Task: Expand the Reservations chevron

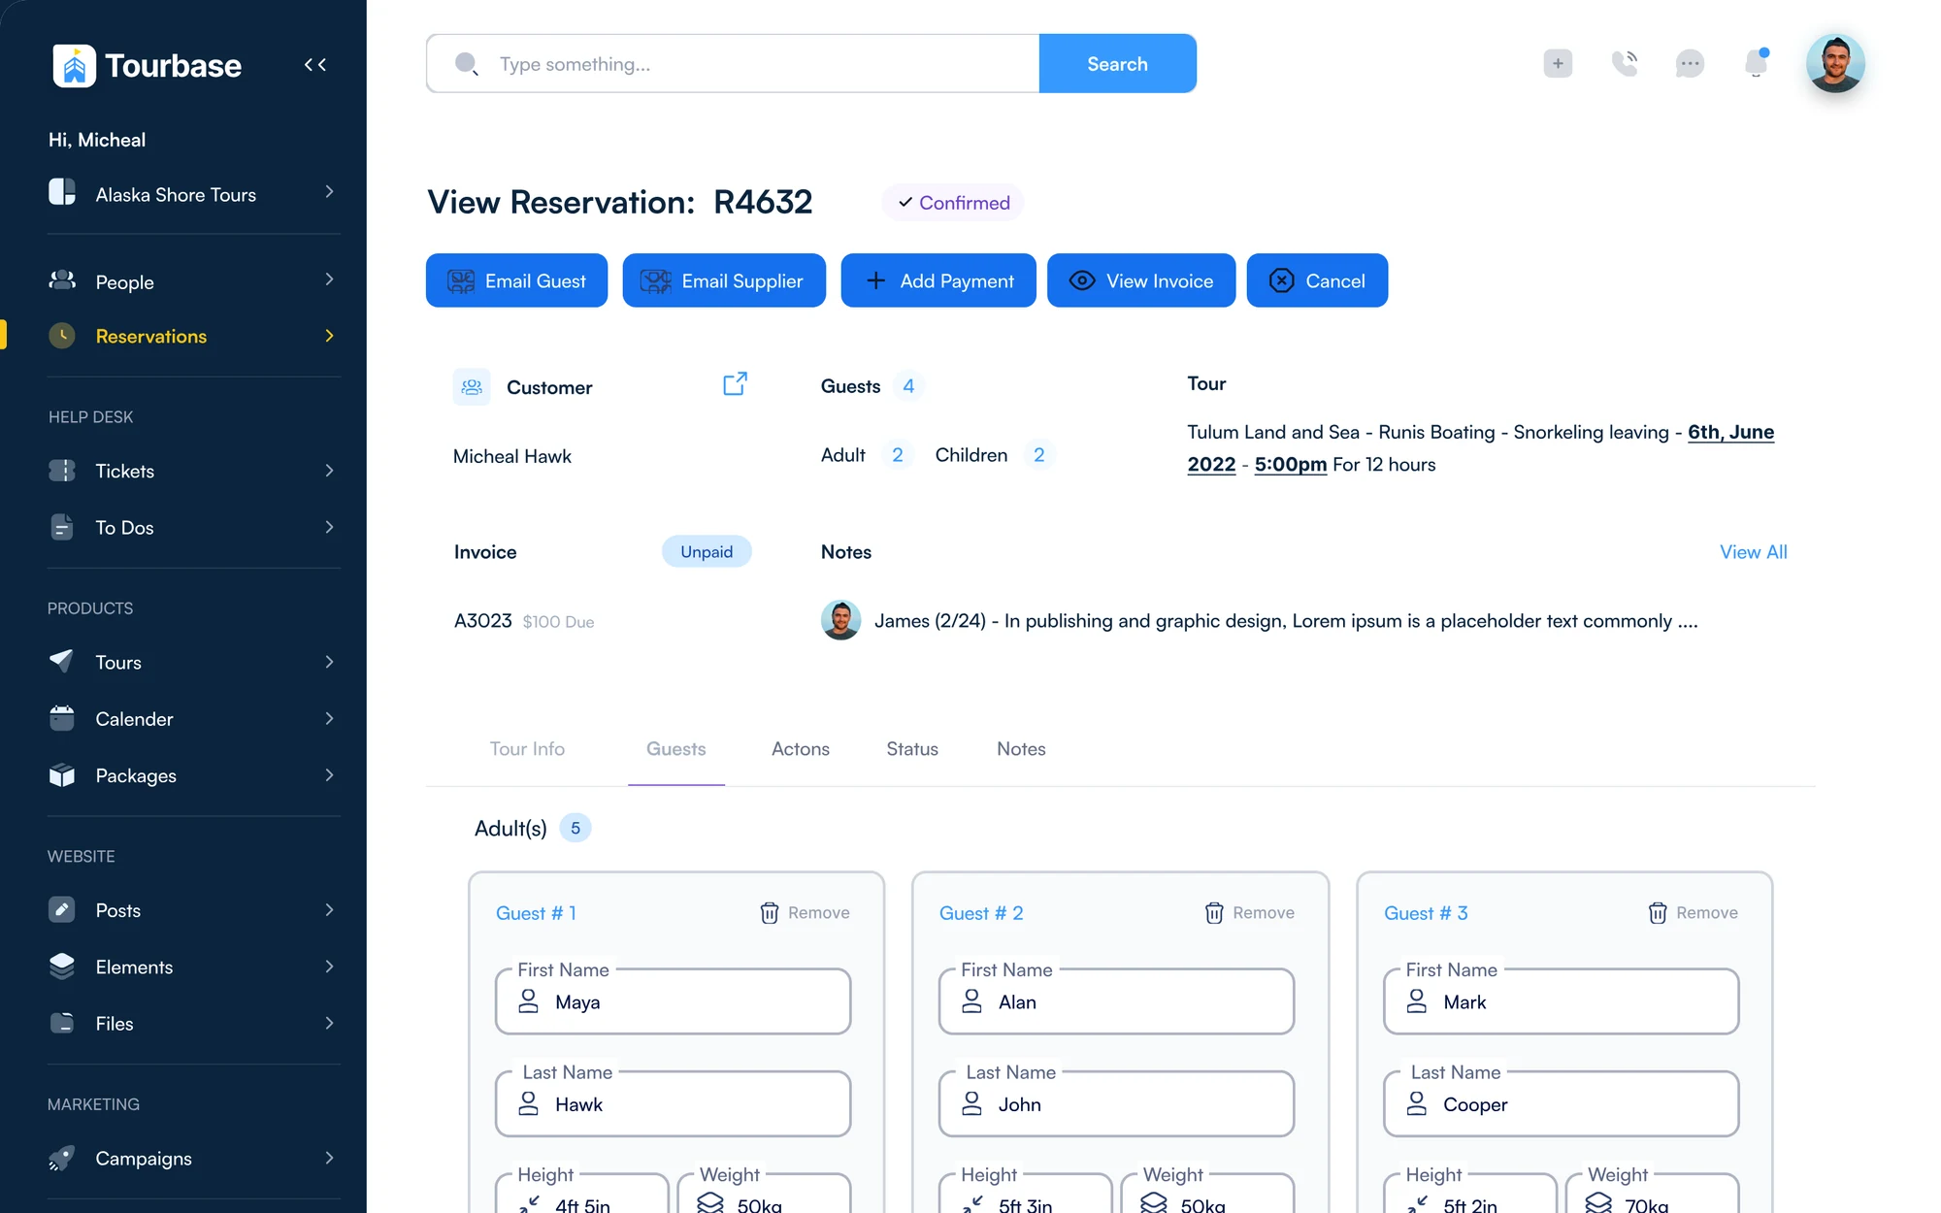Action: (329, 336)
